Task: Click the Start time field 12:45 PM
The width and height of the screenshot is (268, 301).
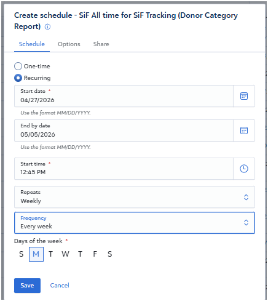Action: [124, 169]
